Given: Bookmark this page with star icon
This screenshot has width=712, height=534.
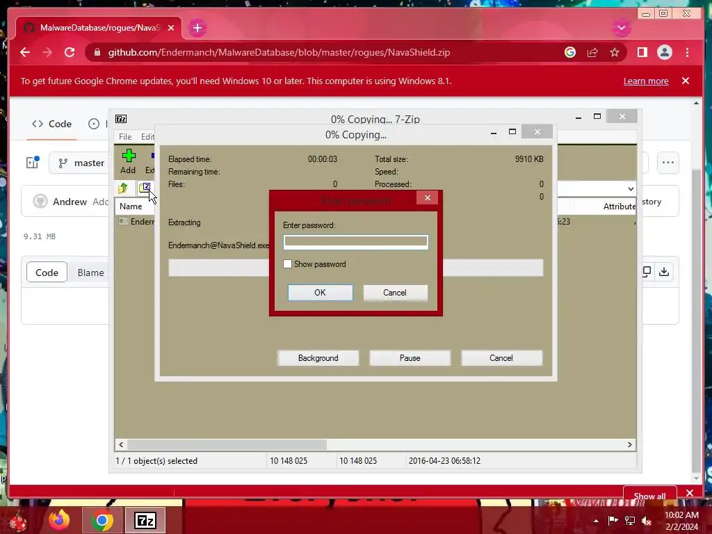Looking at the screenshot, I should point(615,52).
